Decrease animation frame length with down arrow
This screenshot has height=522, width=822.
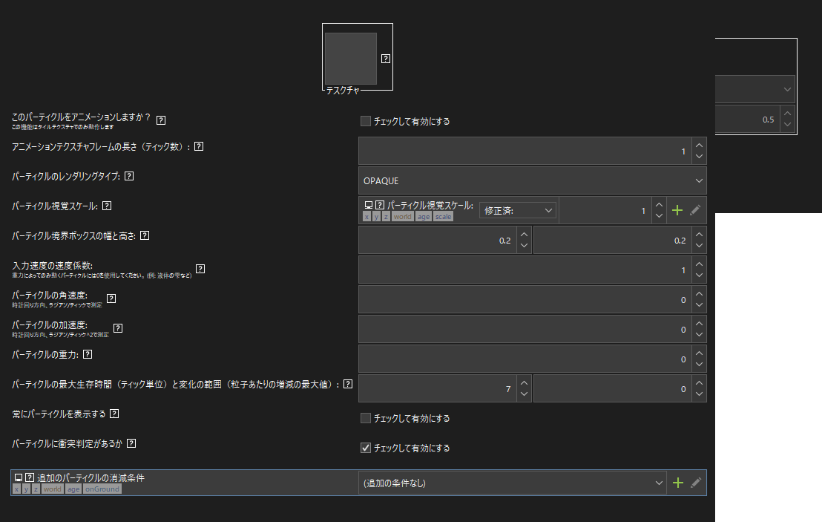click(x=699, y=157)
